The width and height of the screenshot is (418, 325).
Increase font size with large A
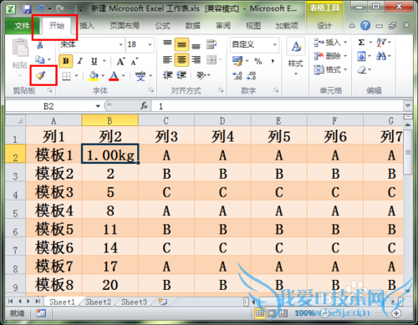[120, 61]
